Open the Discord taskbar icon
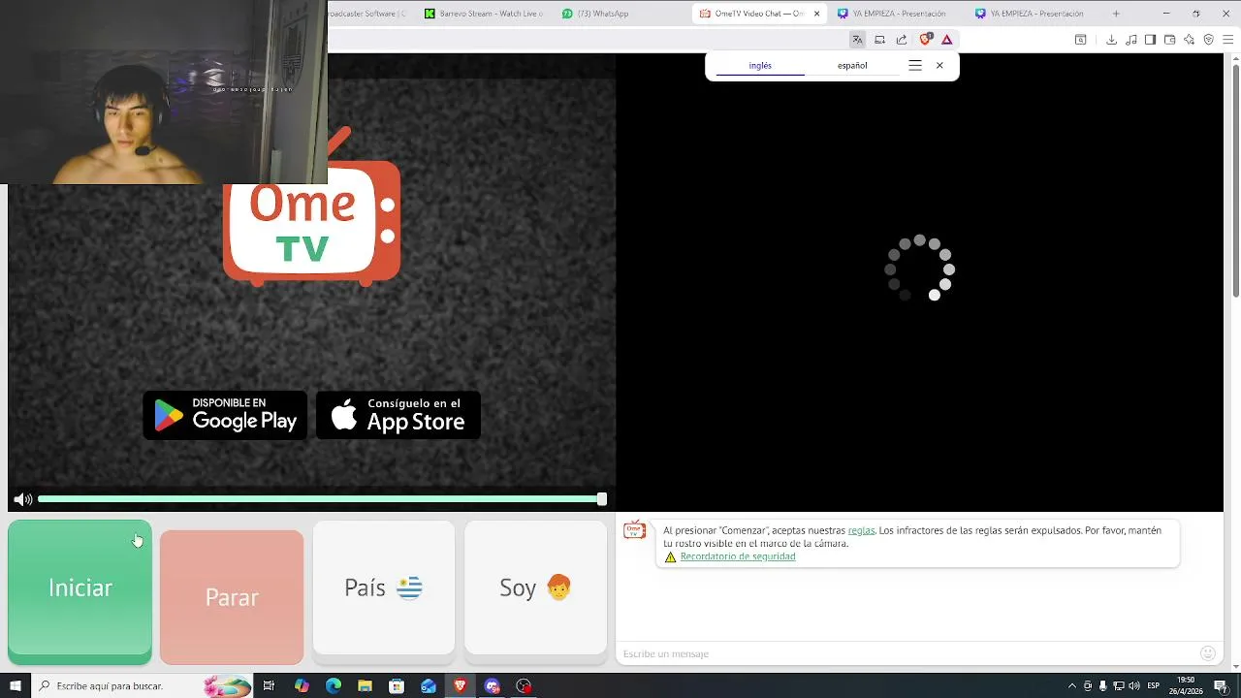Viewport: 1241px width, 698px height. (492, 685)
